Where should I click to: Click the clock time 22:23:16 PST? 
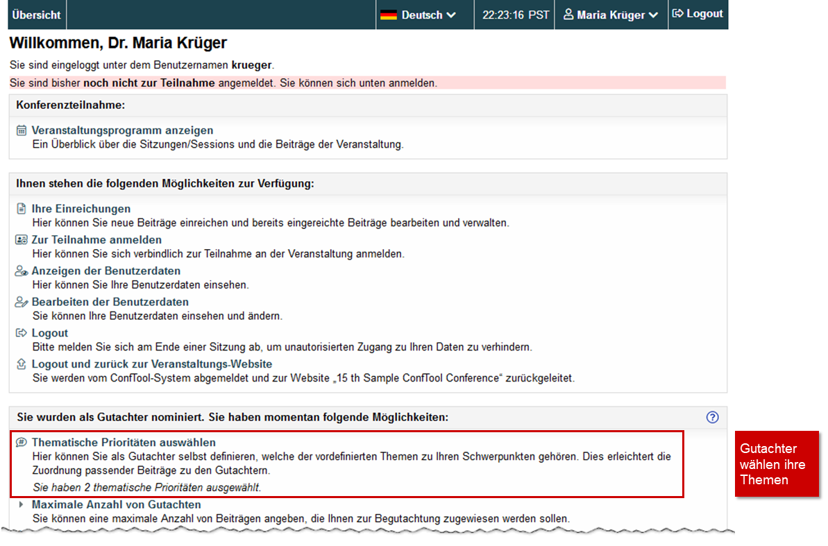[x=516, y=15]
